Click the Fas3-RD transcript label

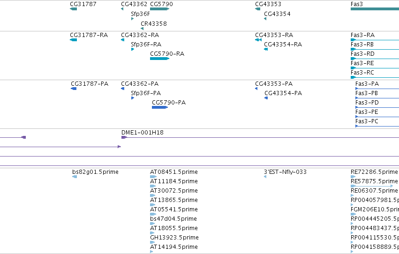(362, 54)
